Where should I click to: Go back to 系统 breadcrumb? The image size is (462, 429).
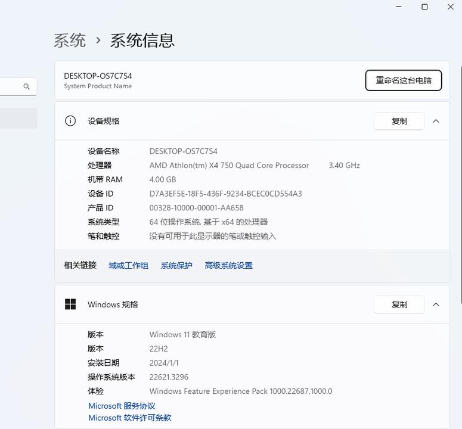[x=70, y=41]
